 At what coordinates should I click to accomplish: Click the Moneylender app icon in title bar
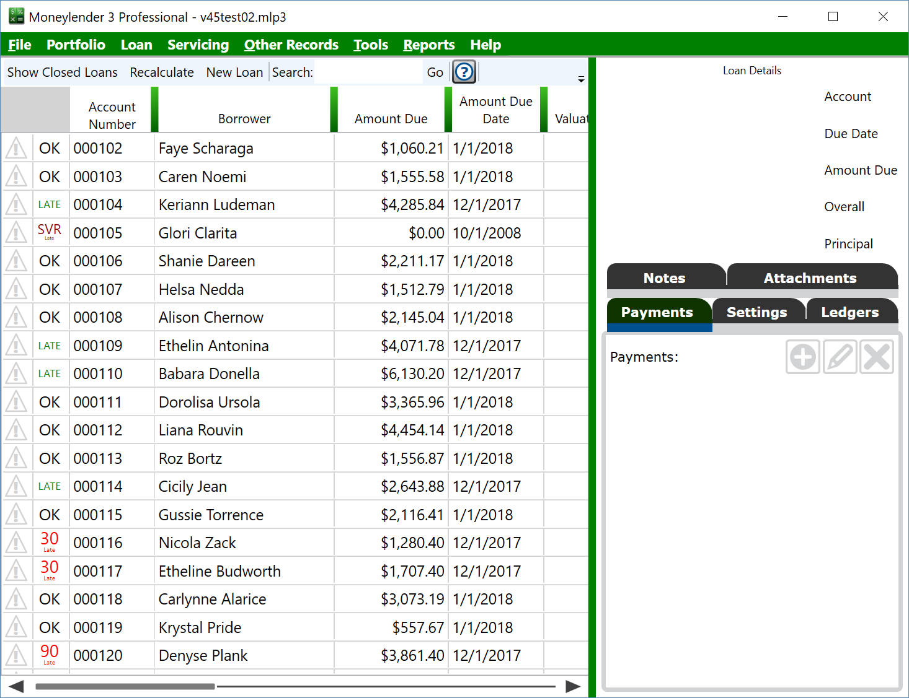click(x=16, y=16)
